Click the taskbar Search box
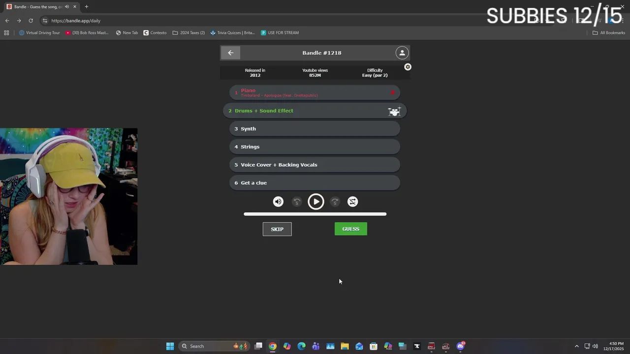This screenshot has height=354, width=630. point(214,346)
